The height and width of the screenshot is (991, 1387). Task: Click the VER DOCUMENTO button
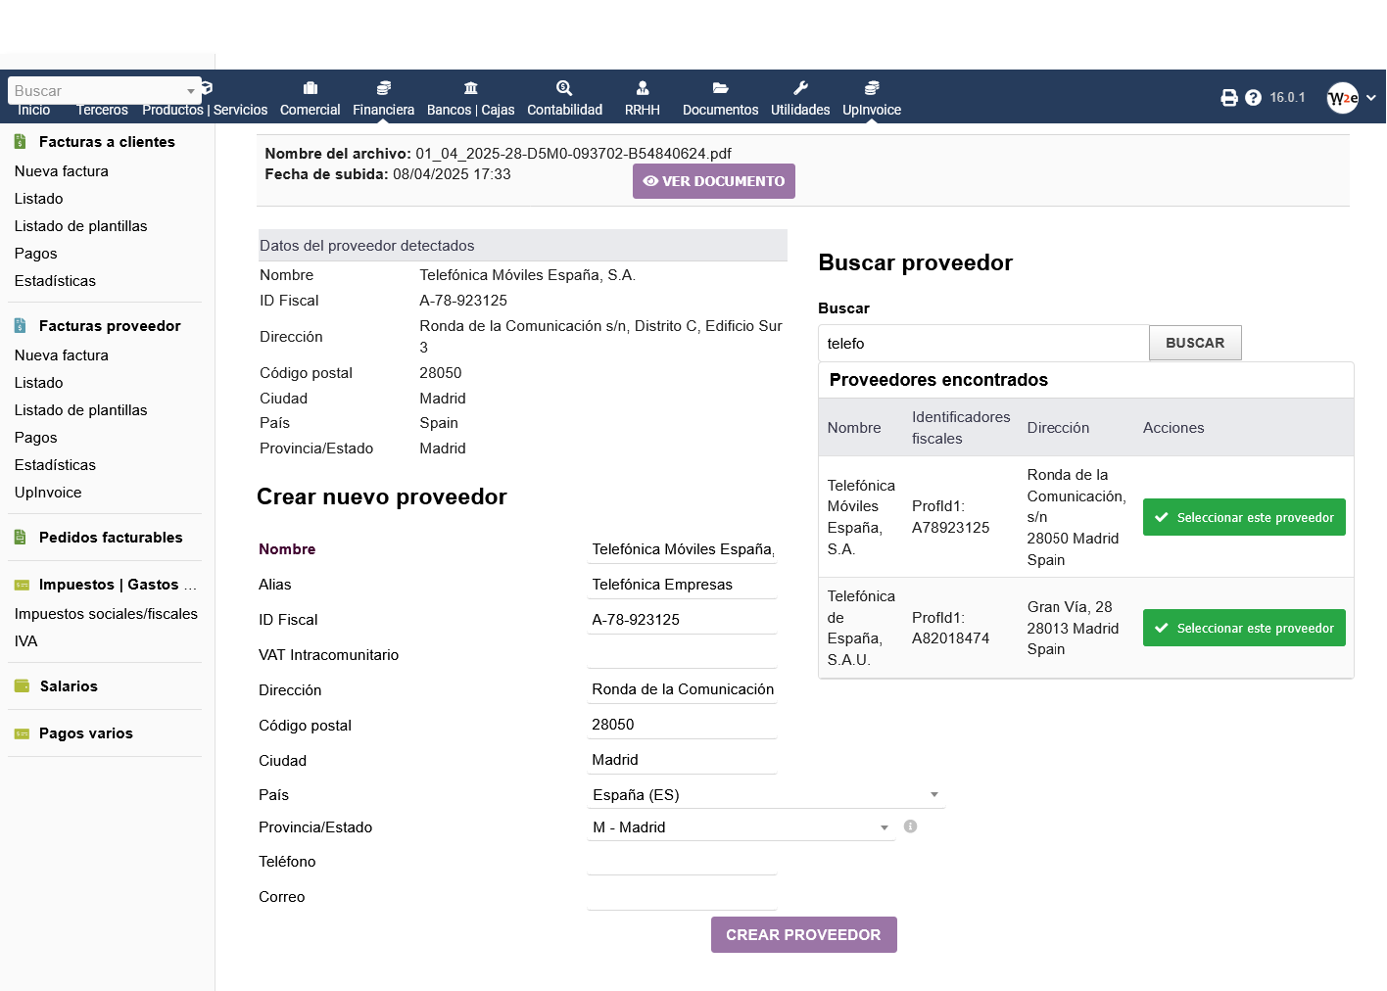pos(714,181)
